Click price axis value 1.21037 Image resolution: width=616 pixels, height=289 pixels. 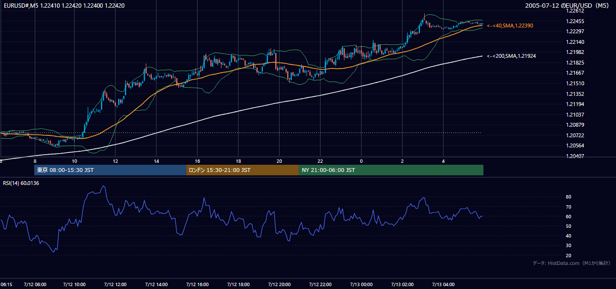pyautogui.click(x=575, y=115)
